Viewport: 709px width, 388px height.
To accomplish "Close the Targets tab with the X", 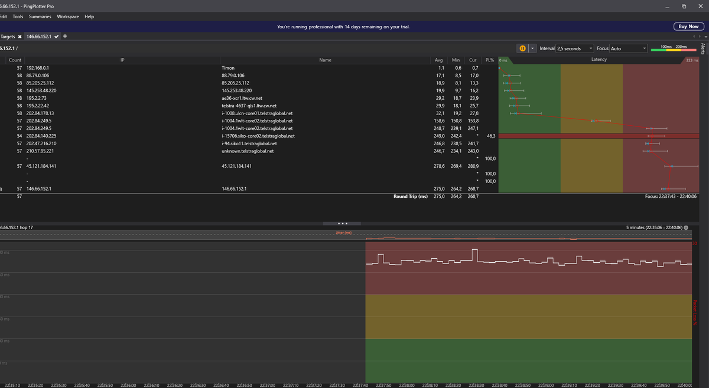I will pos(19,37).
